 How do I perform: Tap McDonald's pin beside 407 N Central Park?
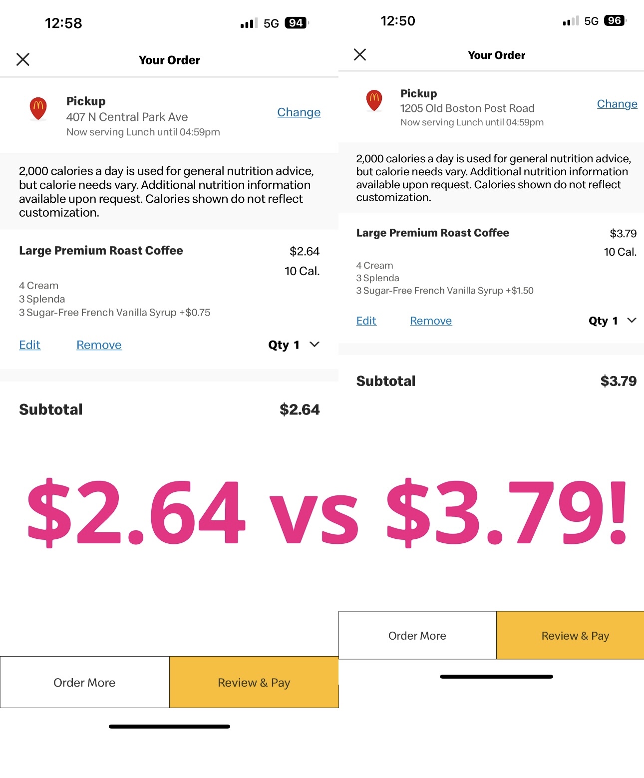[x=38, y=108]
